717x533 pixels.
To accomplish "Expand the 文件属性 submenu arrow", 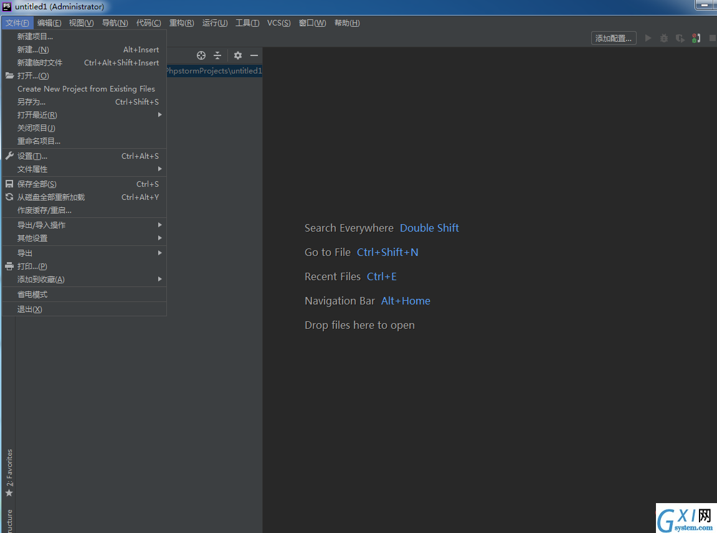I will [159, 169].
